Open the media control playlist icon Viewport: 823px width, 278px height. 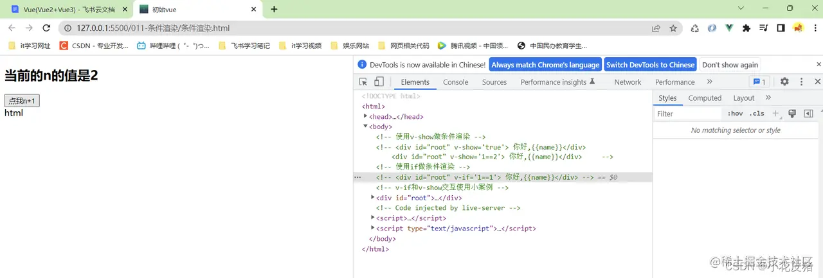tap(764, 28)
